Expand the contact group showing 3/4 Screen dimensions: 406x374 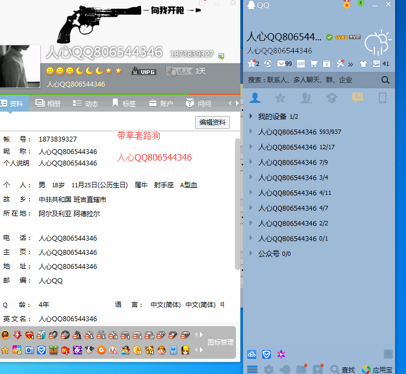(251, 177)
